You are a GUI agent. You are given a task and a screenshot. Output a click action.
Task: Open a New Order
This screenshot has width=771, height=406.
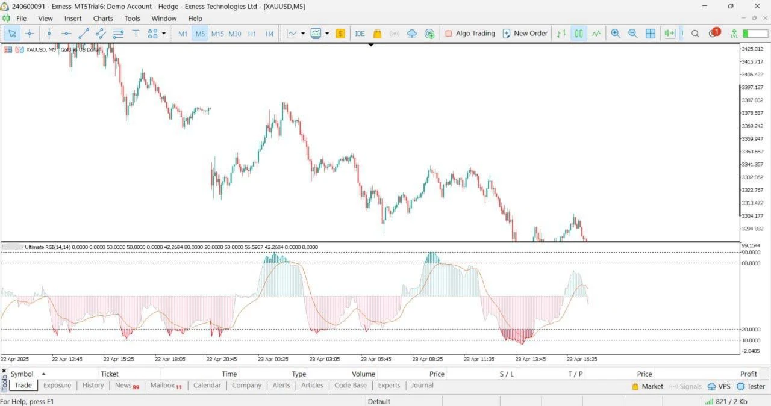coord(525,34)
